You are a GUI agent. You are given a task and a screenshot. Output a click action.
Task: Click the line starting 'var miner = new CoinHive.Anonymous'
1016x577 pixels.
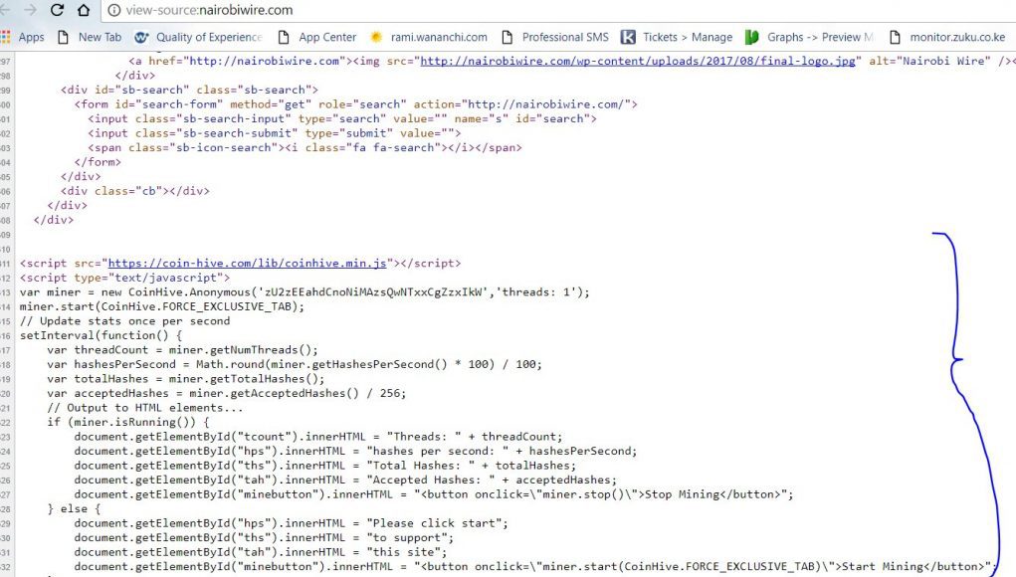tap(305, 292)
